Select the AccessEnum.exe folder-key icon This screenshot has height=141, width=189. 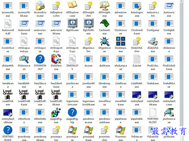pos(40,6)
